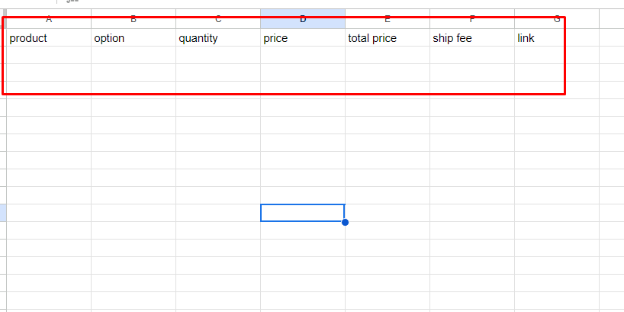Select column B header
Screen dimensions: 624x312
tap(133, 19)
